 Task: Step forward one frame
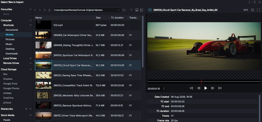[x=213, y=88]
